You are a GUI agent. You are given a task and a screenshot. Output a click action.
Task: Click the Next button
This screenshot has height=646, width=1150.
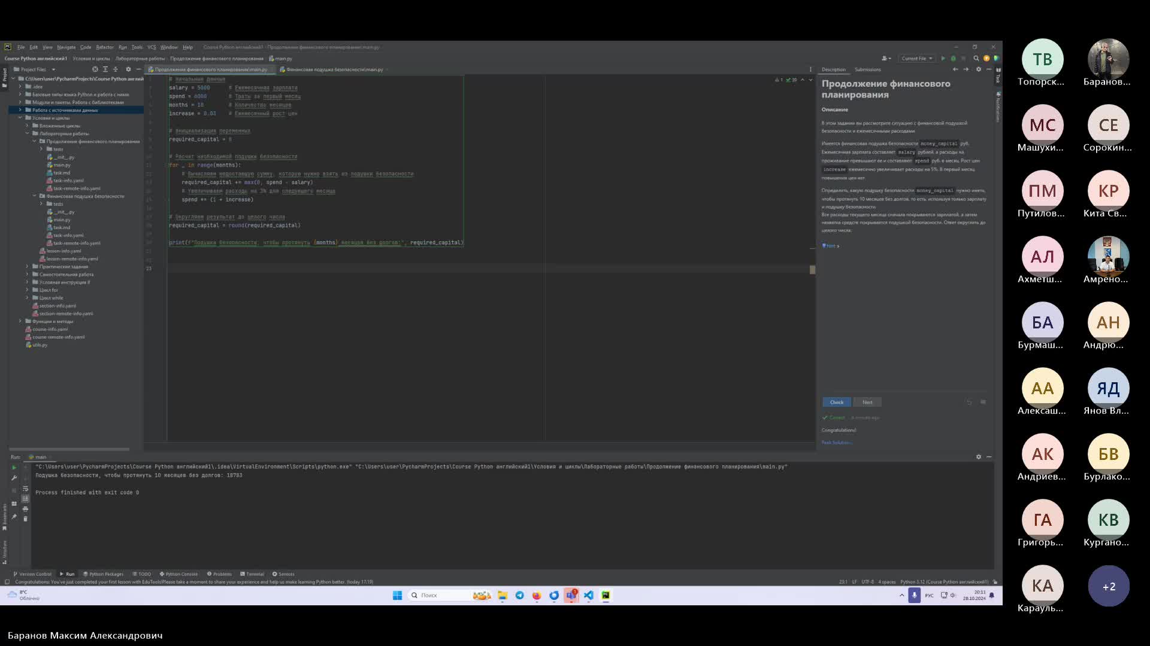click(x=867, y=403)
